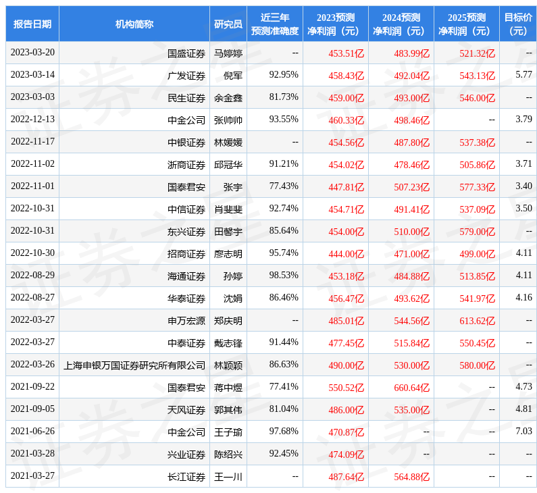Select researcher 田馨宇
Screen dimensions: 537x493
click(228, 232)
